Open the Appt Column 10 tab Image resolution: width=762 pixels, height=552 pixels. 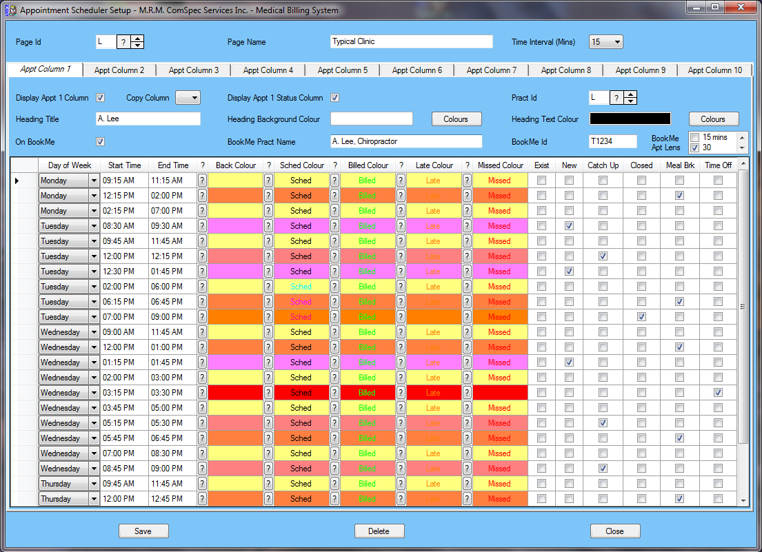coord(714,70)
